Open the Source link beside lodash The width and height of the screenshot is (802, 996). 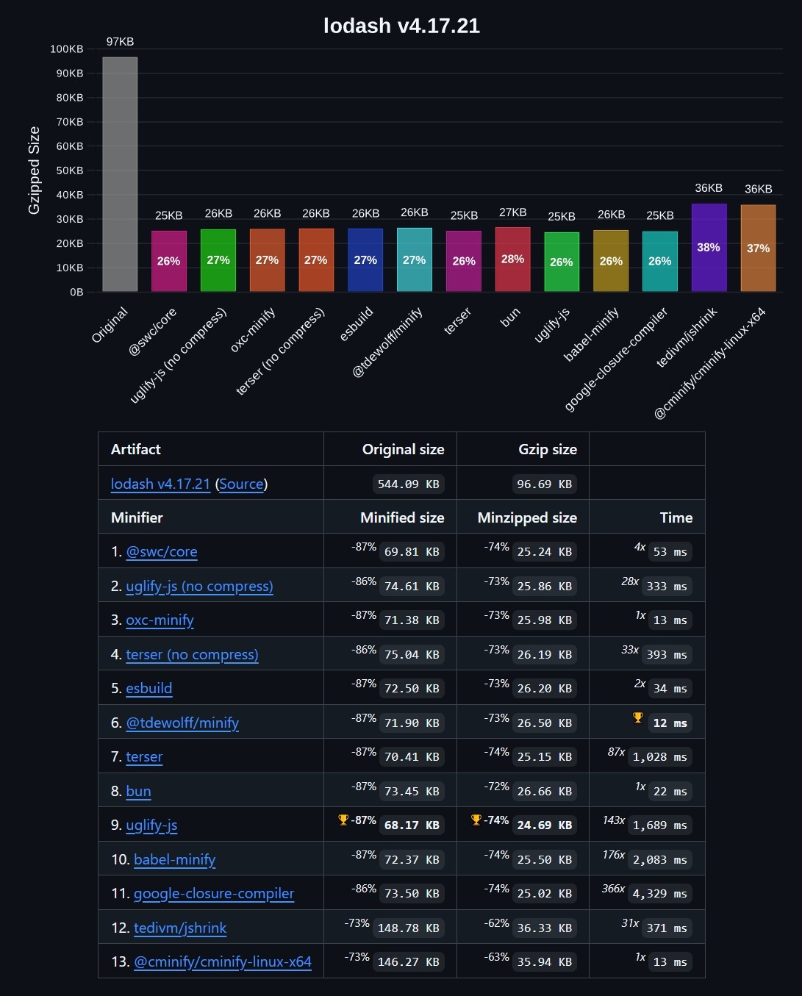[x=241, y=484]
